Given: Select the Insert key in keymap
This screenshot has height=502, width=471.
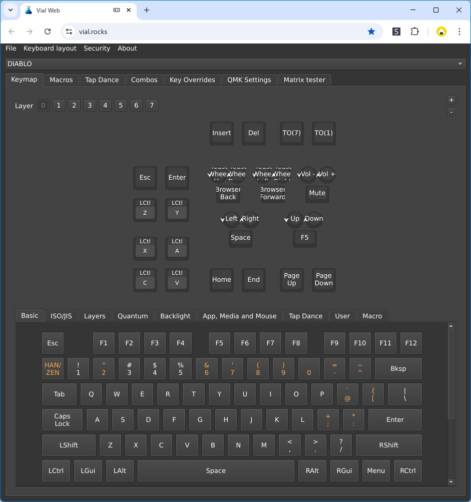Looking at the screenshot, I should (222, 133).
